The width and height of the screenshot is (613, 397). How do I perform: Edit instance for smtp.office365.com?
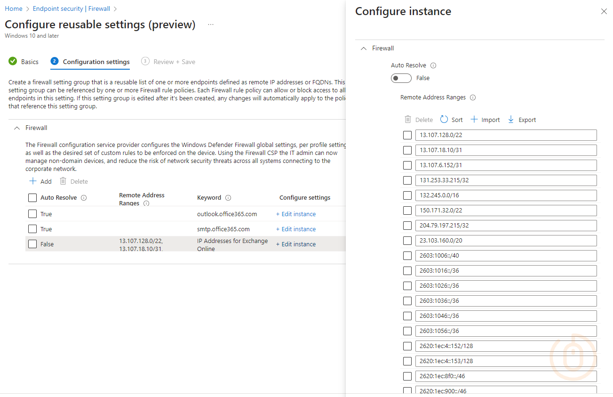pos(296,229)
